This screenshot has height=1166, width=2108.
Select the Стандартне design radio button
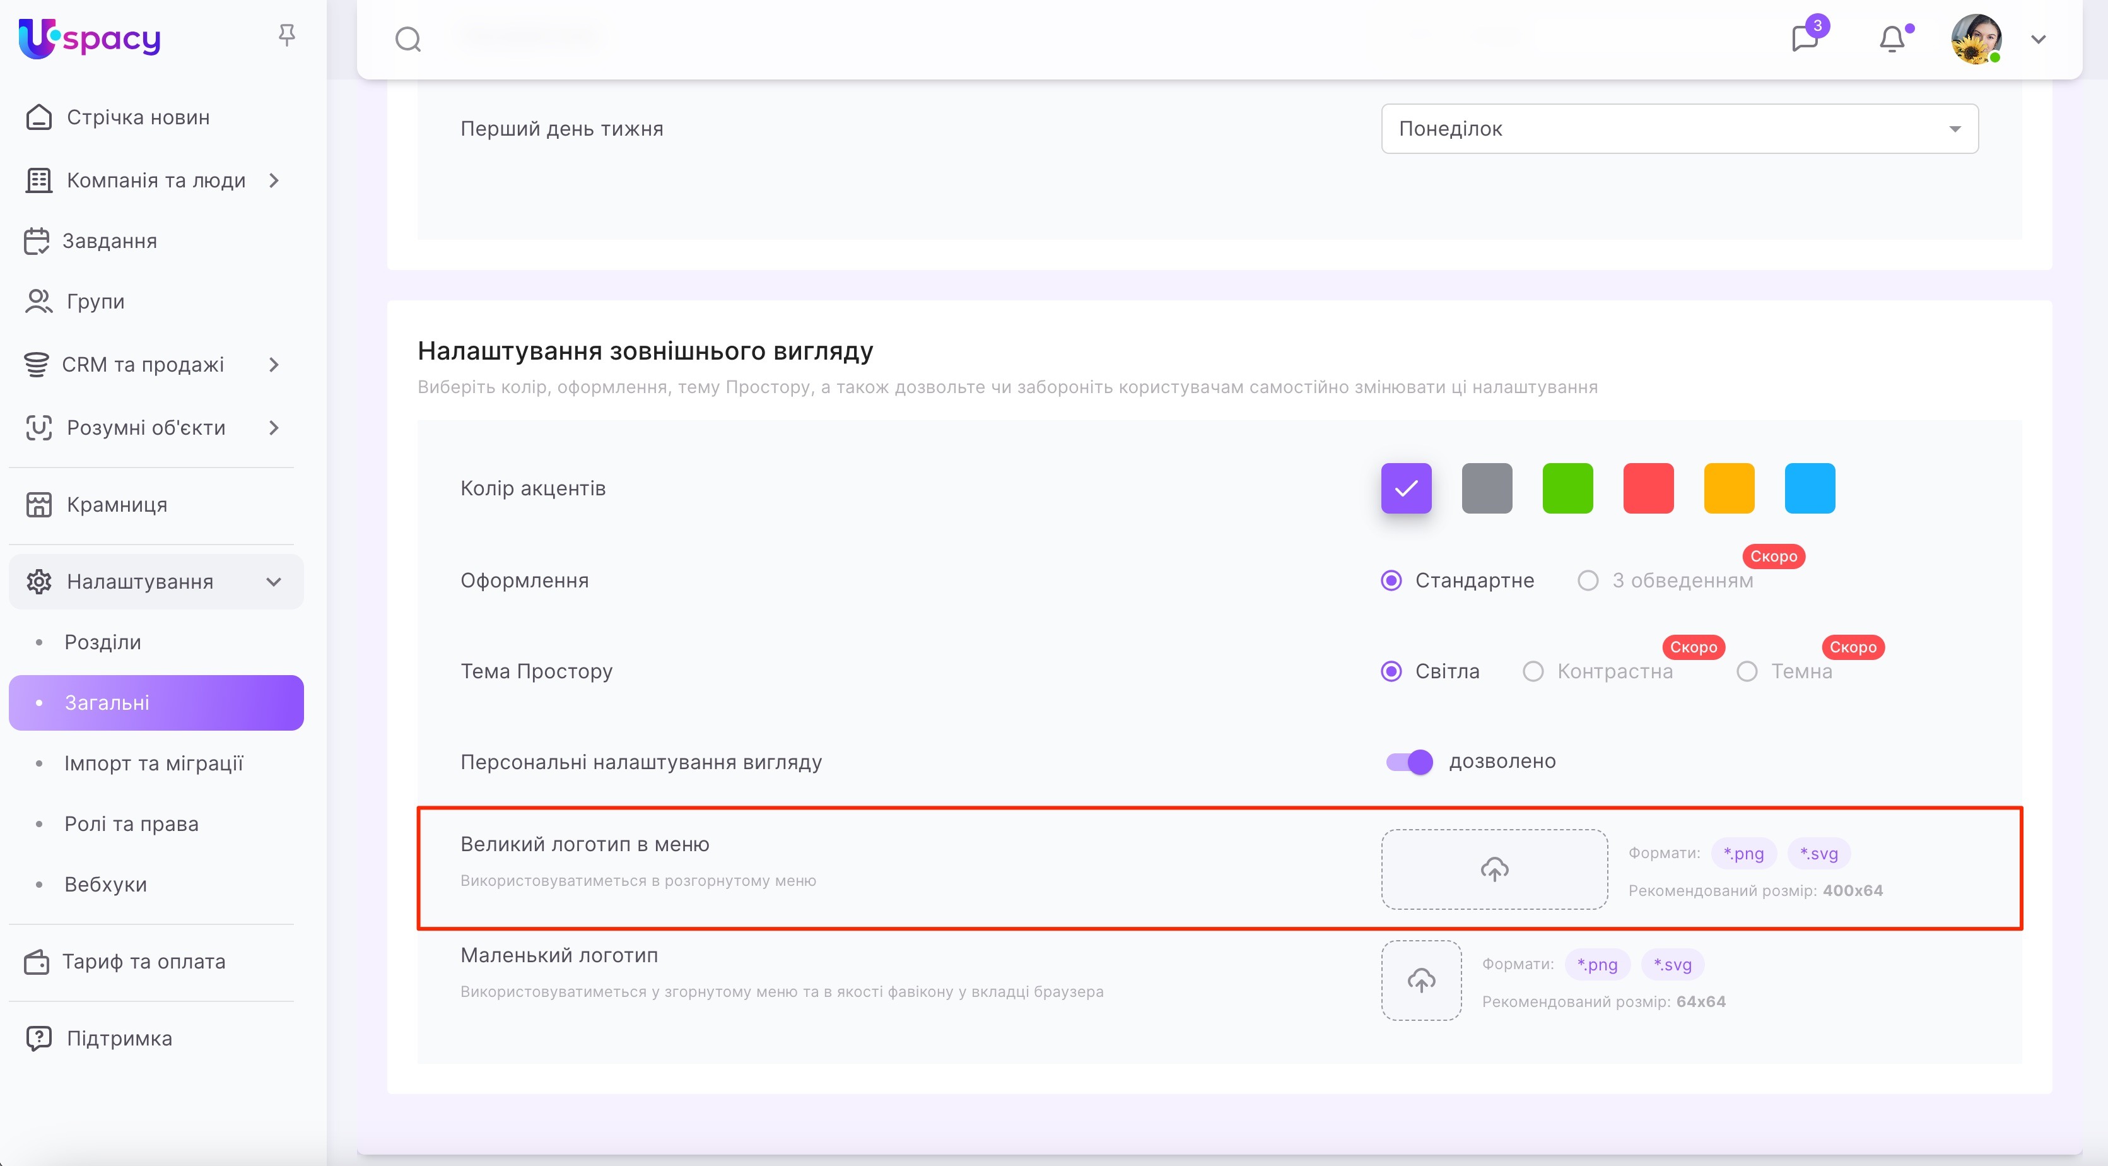pos(1391,580)
